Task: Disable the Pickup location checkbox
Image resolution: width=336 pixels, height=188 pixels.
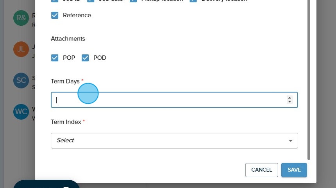Action: click(133, 1)
